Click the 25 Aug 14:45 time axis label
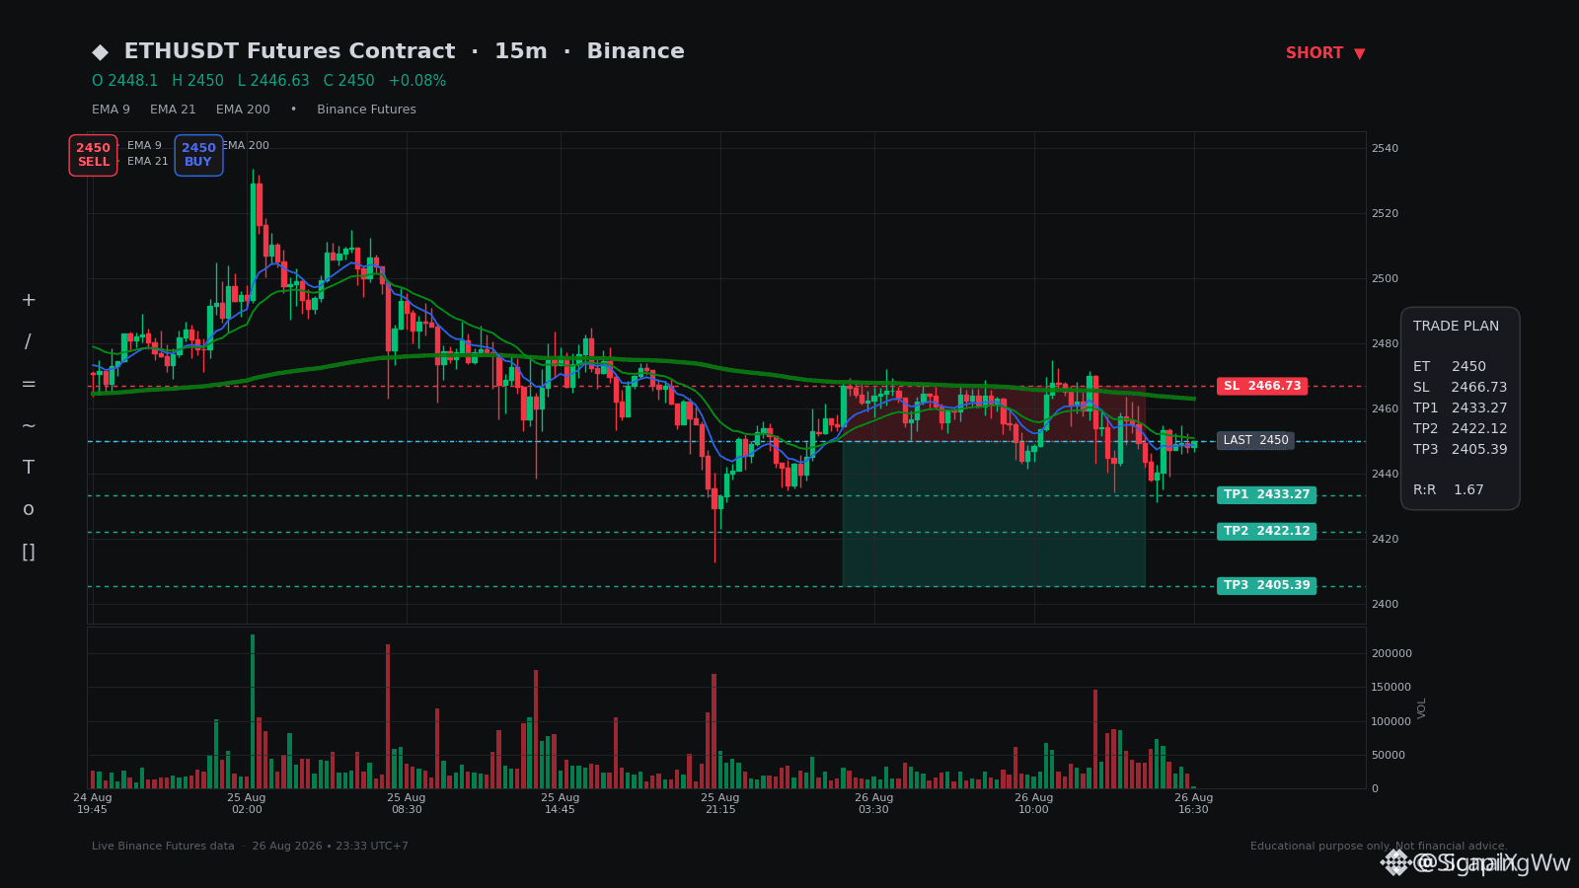1579x888 pixels. tap(561, 803)
